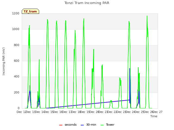Click the 400 y-axis tick label
Screen dimensions: 174x130
point(17,76)
